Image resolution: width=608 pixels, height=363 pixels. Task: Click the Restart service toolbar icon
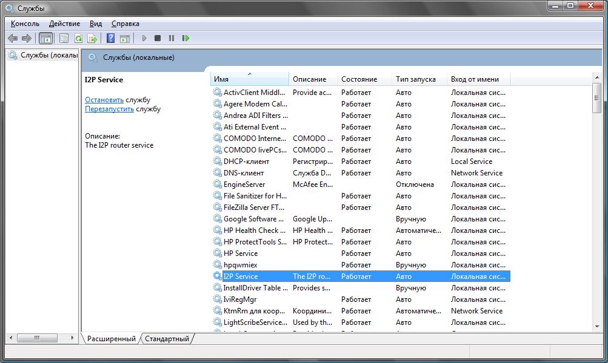[185, 38]
